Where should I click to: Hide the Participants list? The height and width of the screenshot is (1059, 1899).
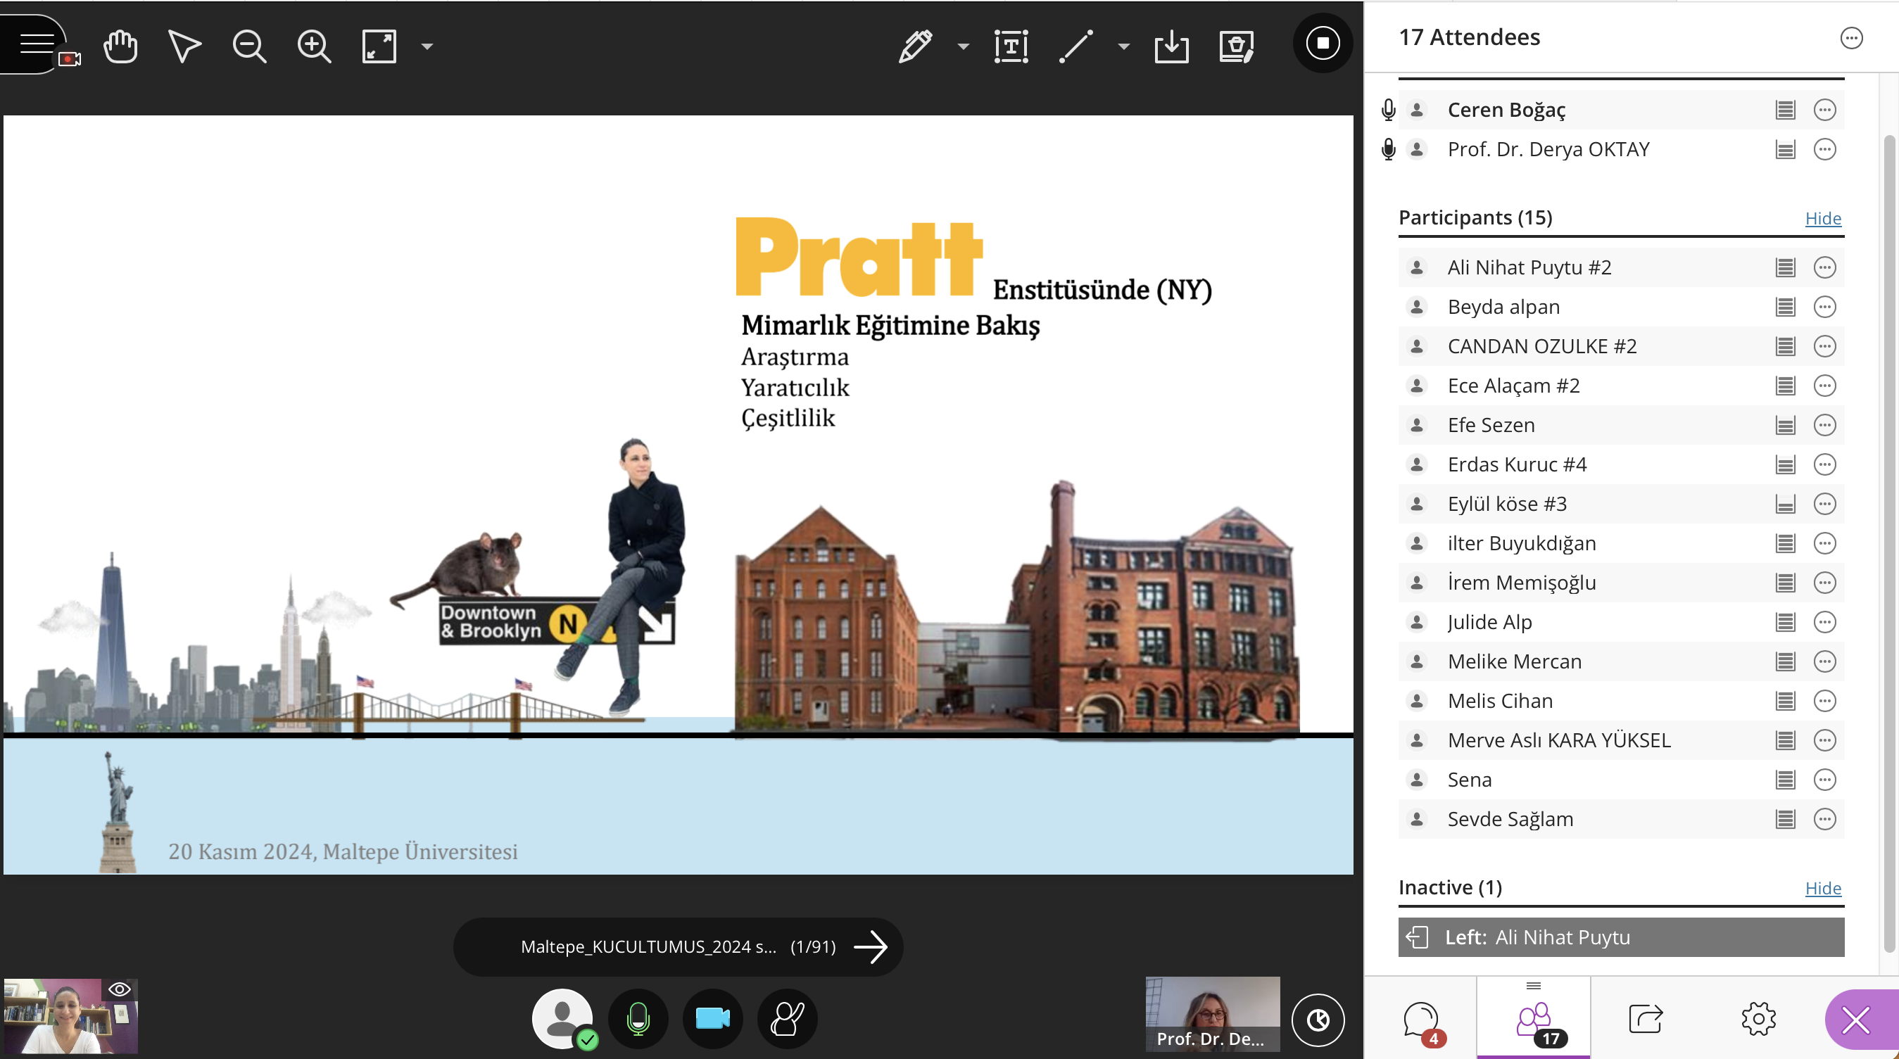1822,218
